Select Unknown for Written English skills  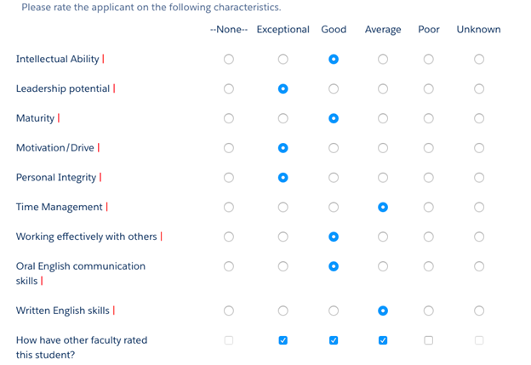pos(479,311)
